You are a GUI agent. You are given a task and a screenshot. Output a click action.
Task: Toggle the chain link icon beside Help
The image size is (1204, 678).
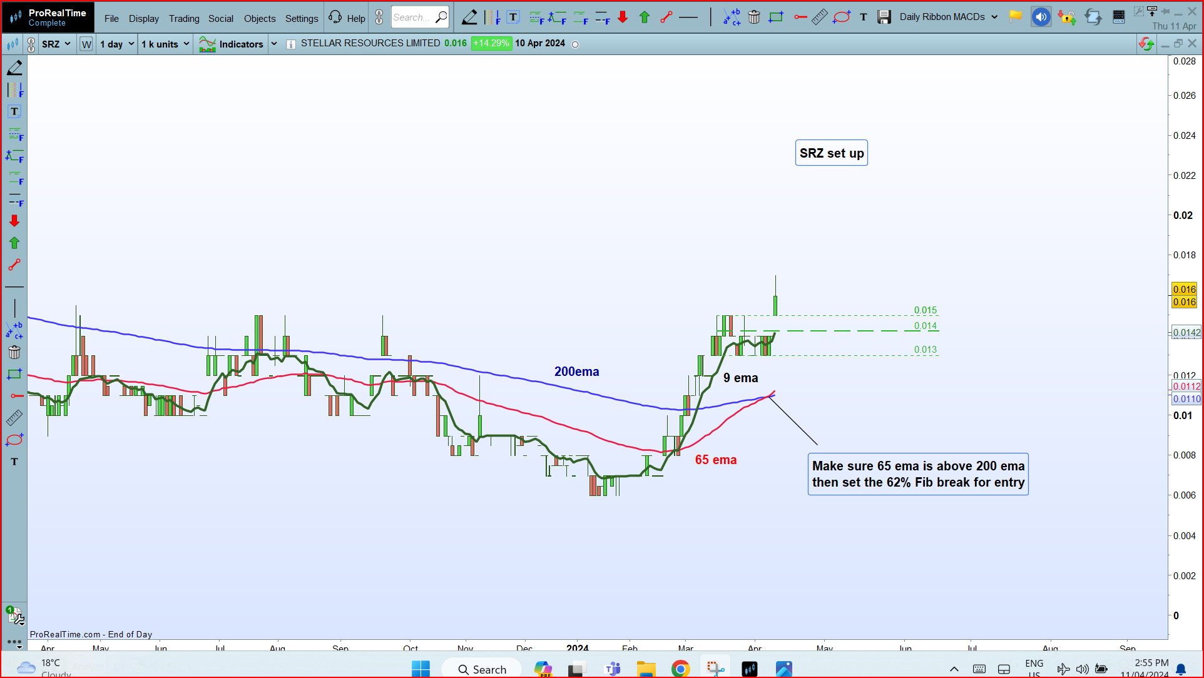click(x=379, y=18)
